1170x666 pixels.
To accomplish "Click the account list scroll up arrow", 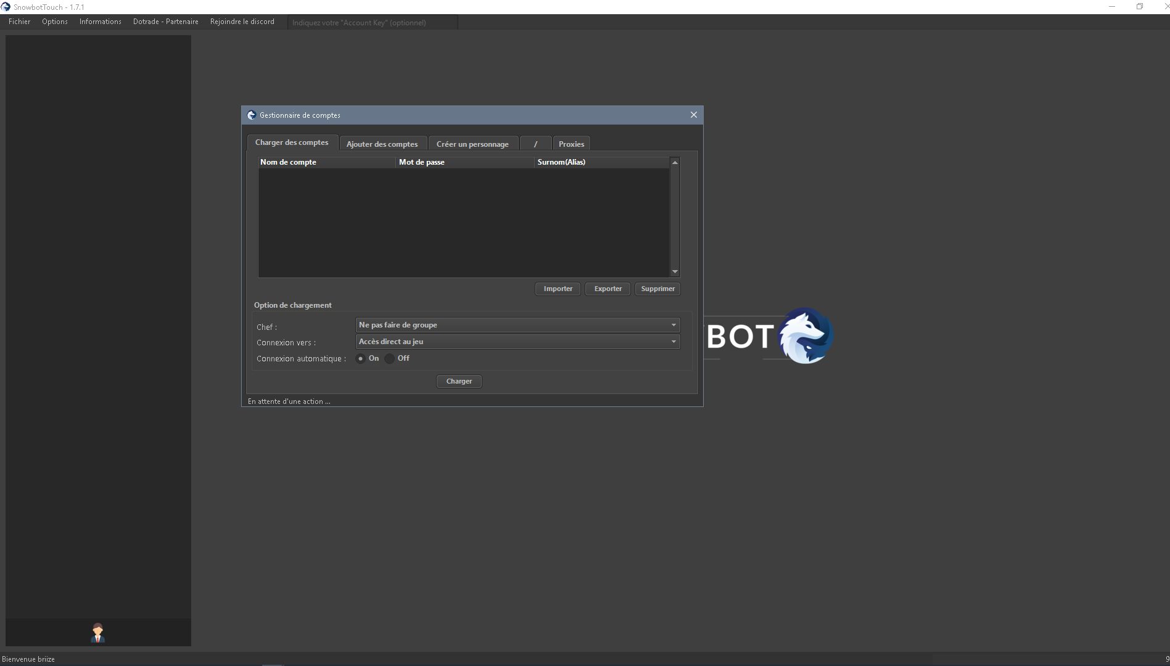I will 675,163.
